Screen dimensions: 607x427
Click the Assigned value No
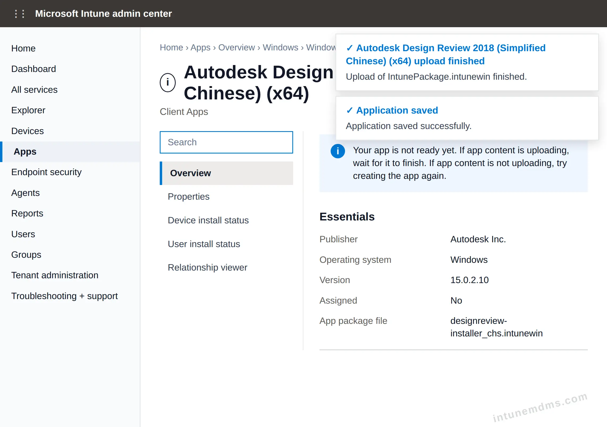pyautogui.click(x=456, y=301)
